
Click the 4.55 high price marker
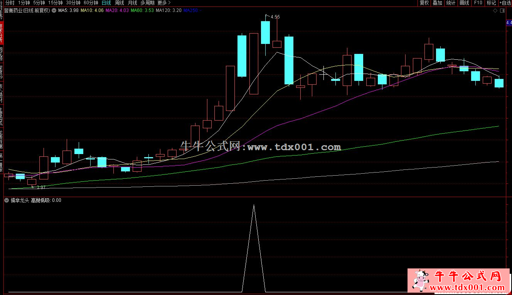pos(275,17)
